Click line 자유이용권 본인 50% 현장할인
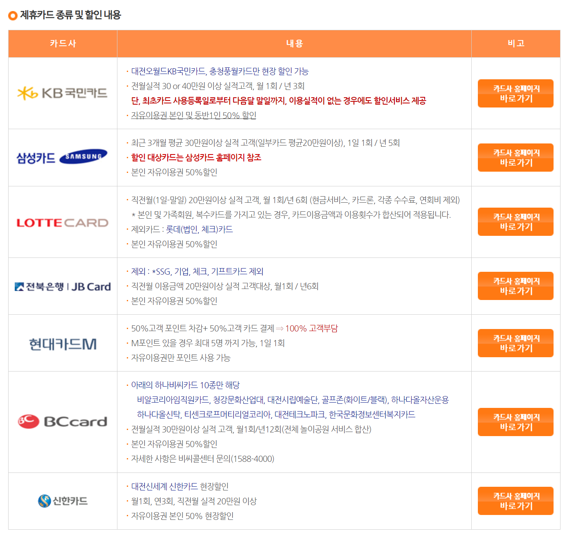The height and width of the screenshot is (535, 565). [x=182, y=516]
